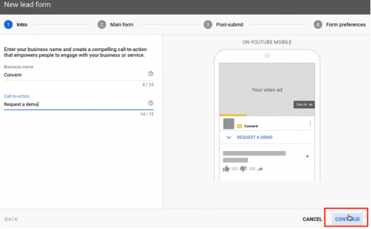Click the Convertr name in phone preview
The image size is (371, 229).
(x=251, y=126)
